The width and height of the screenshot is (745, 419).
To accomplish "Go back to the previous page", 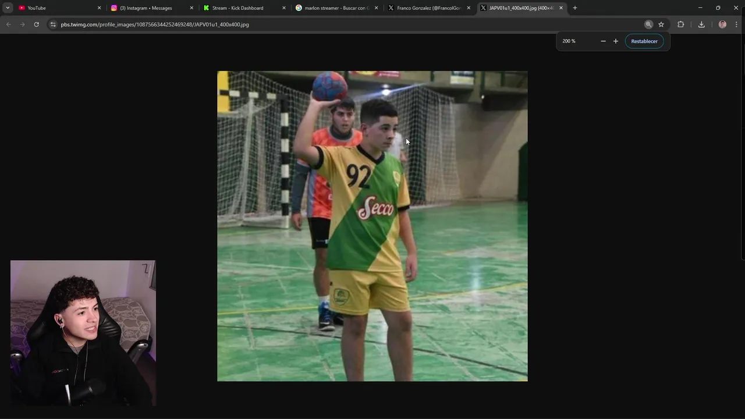I will click(8, 24).
